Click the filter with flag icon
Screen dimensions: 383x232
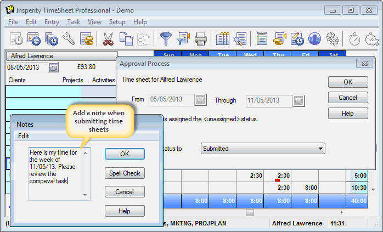[x=183, y=39]
